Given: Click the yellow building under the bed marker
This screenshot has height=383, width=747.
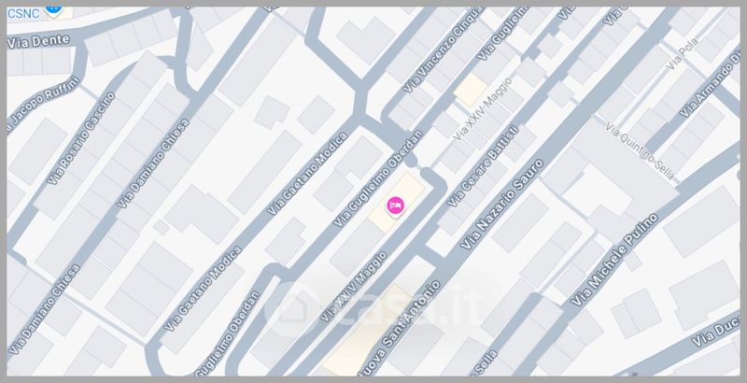Looking at the screenshot, I should (x=396, y=202).
